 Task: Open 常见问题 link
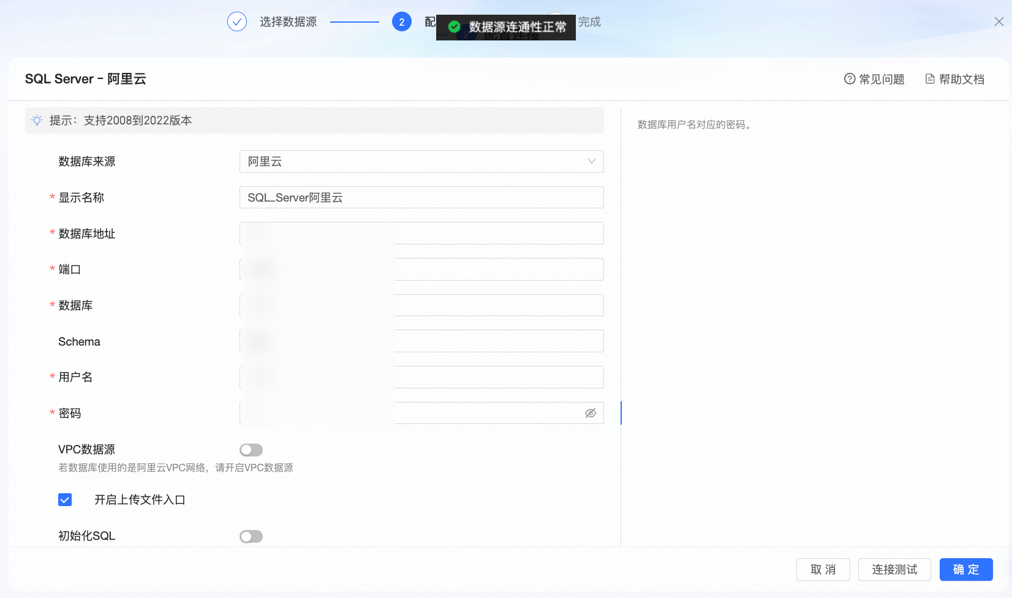point(874,79)
